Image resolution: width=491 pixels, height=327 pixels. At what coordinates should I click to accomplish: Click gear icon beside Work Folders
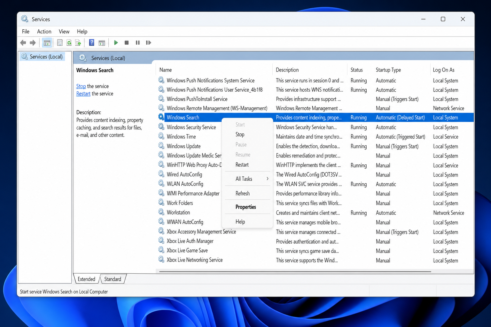coord(161,203)
